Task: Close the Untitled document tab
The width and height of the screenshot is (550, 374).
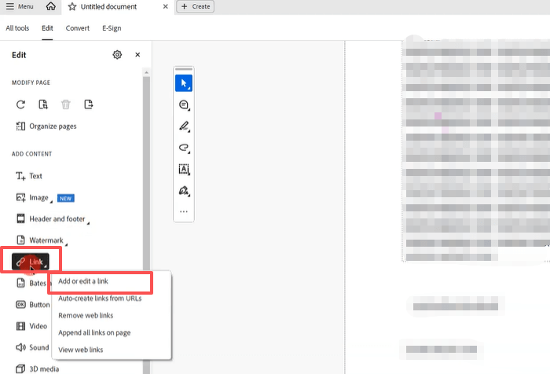Action: [x=166, y=6]
